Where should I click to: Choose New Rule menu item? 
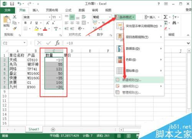(139, 80)
